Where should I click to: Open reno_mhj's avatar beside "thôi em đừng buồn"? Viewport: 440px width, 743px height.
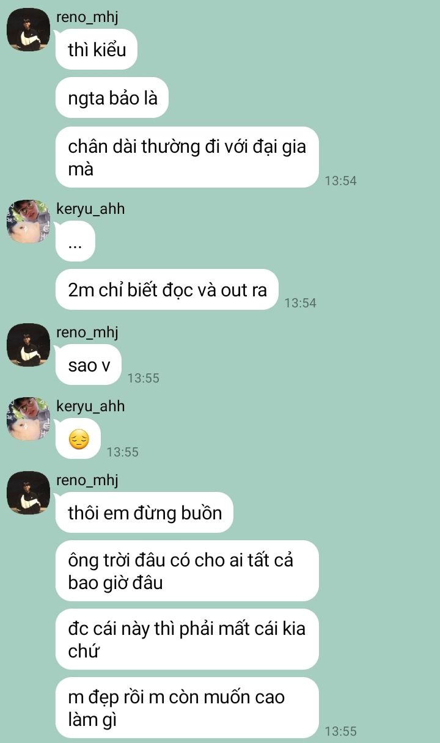(28, 492)
